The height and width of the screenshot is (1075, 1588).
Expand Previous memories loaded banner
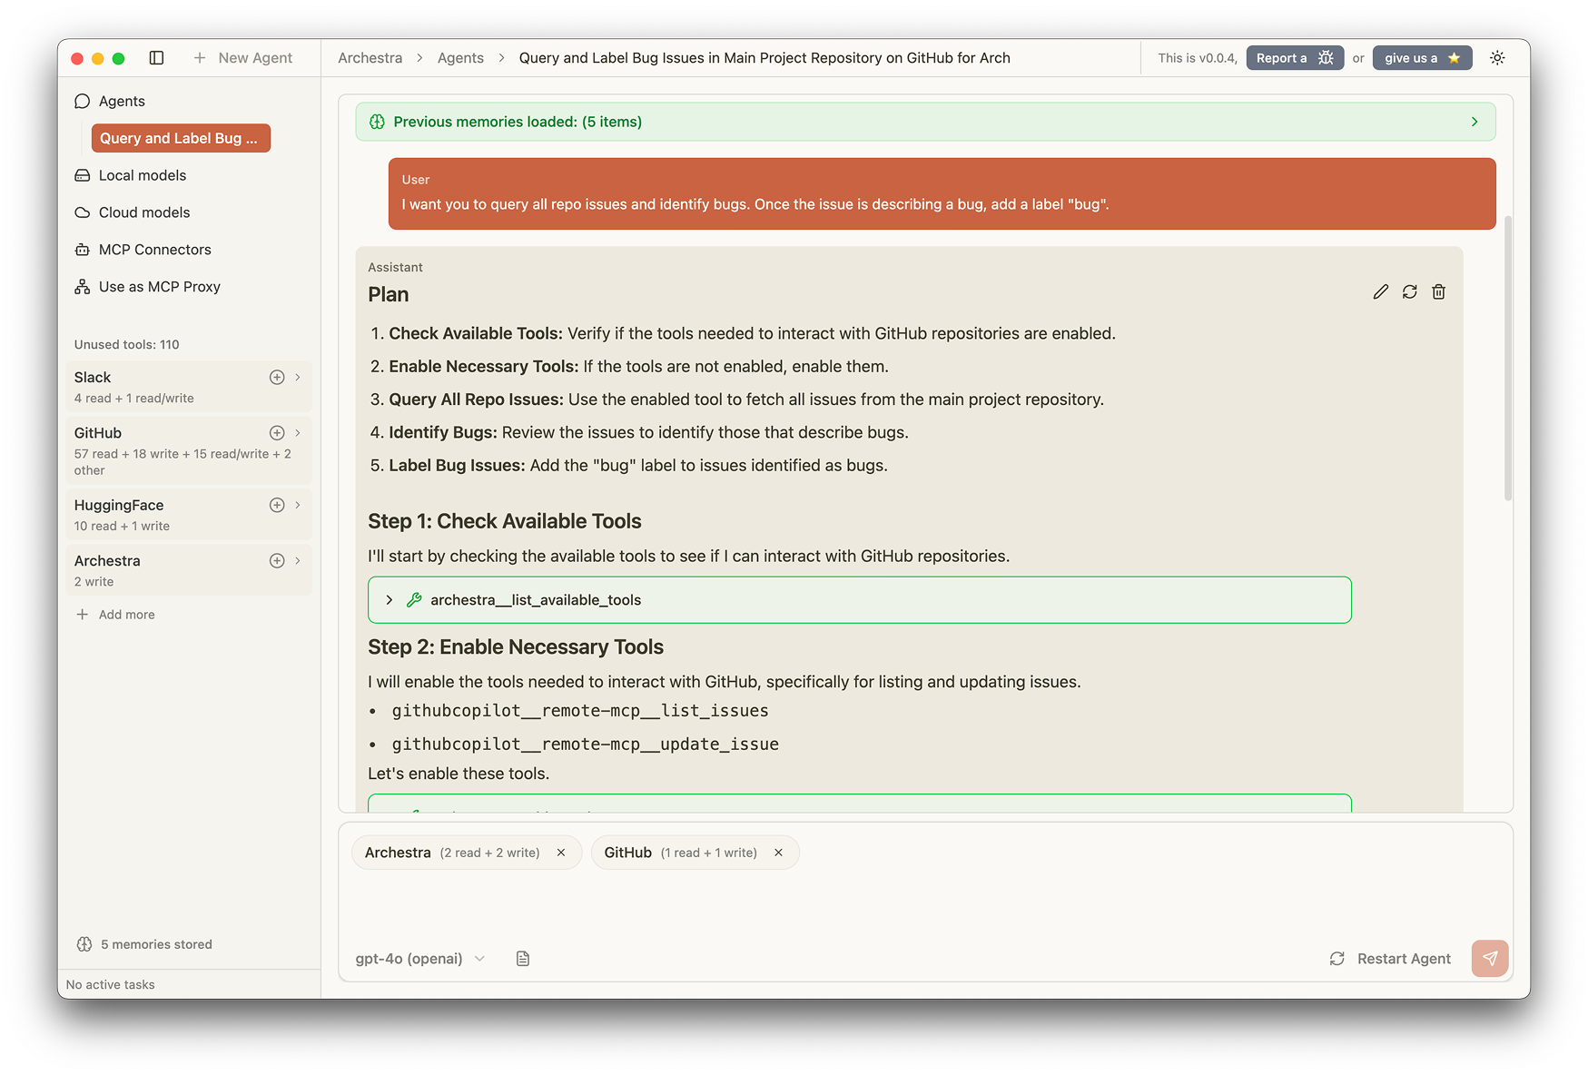[x=1474, y=122]
